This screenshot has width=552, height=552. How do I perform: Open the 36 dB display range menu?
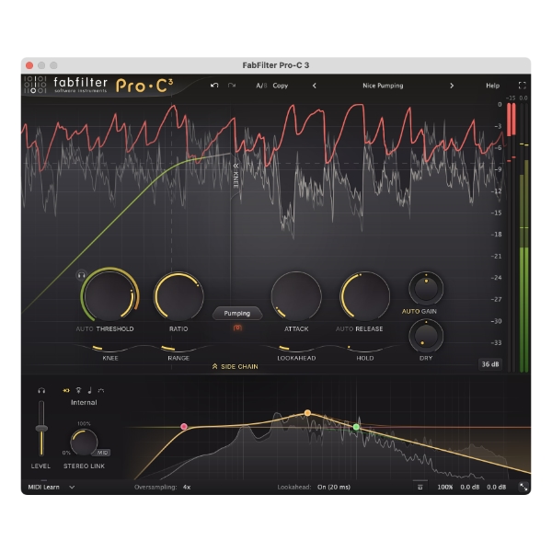pos(490,364)
